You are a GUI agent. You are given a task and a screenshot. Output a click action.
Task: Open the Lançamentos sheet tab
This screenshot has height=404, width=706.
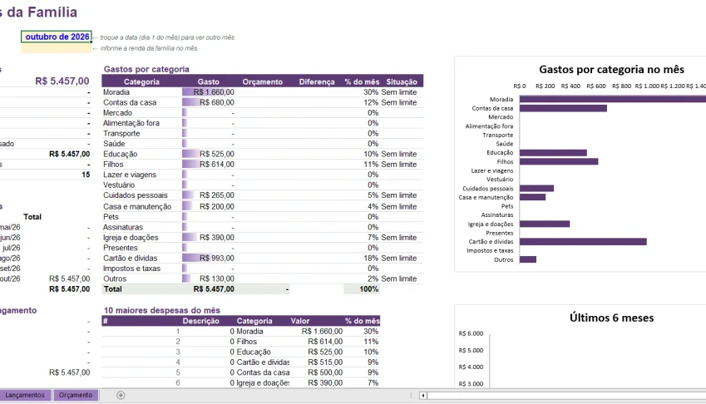(25, 395)
